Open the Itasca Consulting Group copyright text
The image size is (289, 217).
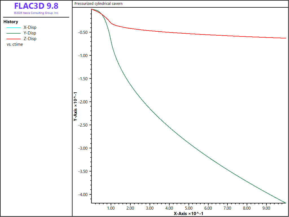(36, 13)
